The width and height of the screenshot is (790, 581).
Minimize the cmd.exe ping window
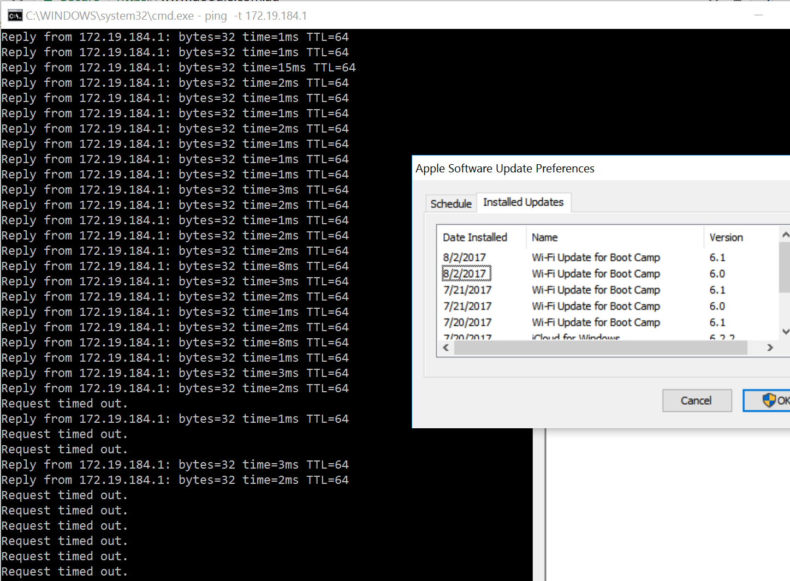(758, 15)
